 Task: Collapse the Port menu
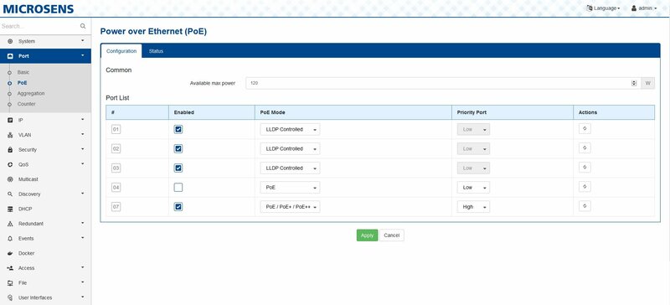(x=45, y=56)
